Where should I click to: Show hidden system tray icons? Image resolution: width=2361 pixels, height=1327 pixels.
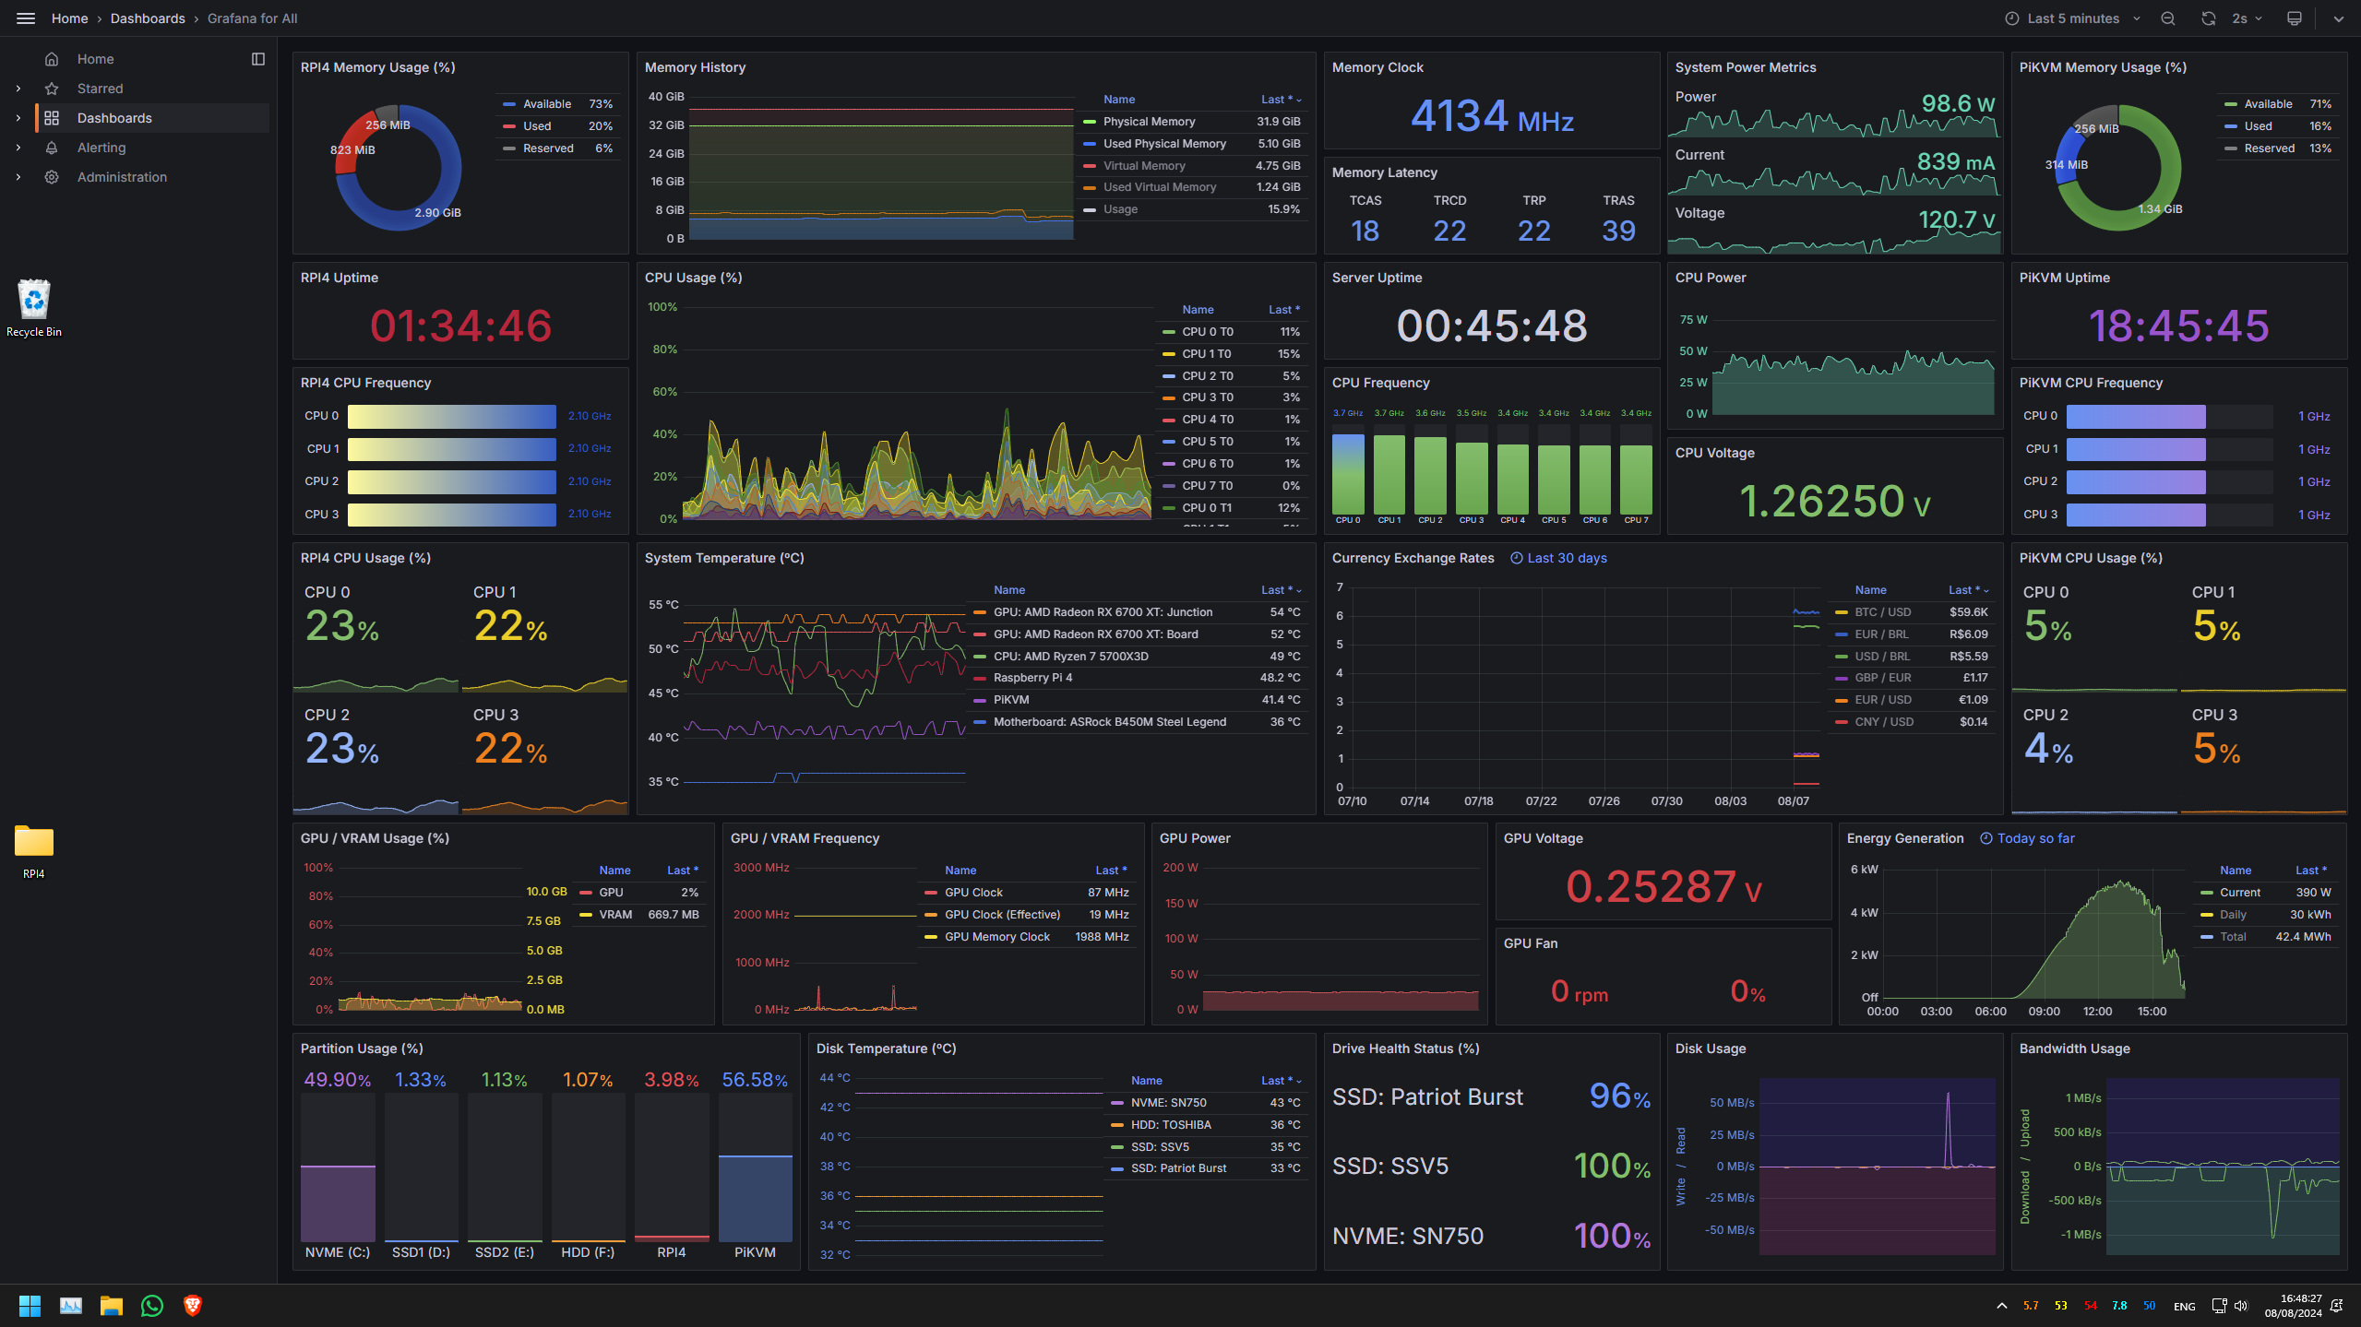[x=2001, y=1306]
